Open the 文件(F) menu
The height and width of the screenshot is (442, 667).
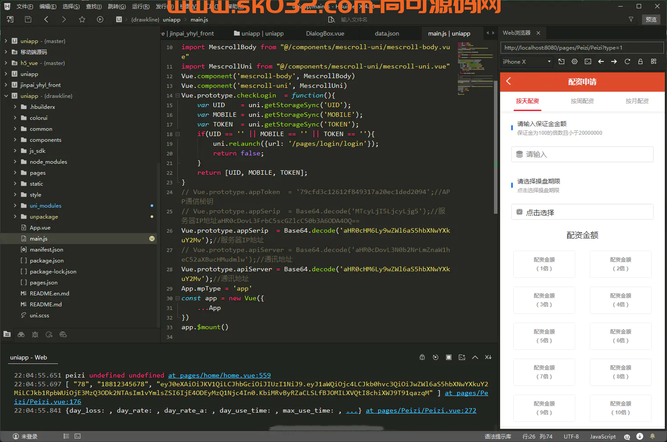(25, 7)
